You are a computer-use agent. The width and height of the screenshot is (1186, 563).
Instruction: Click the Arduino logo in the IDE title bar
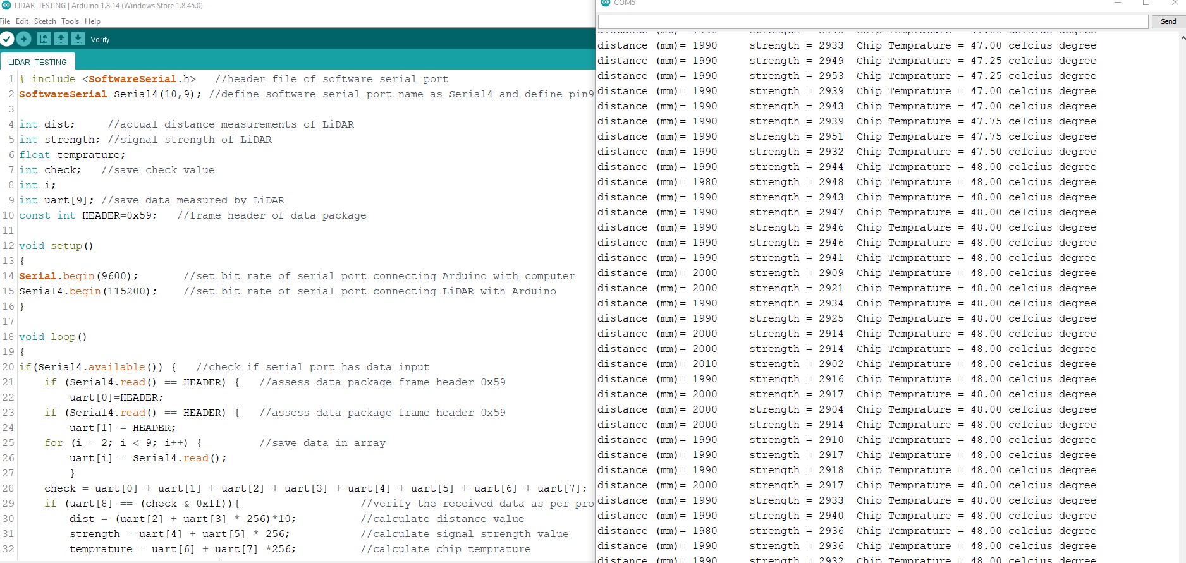6,5
